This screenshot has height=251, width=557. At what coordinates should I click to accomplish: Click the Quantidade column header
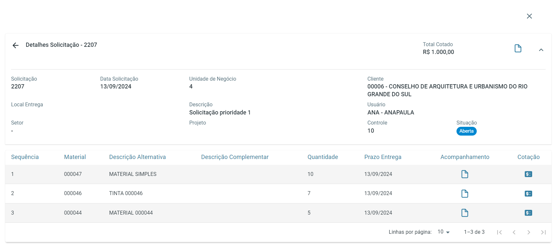click(x=322, y=157)
